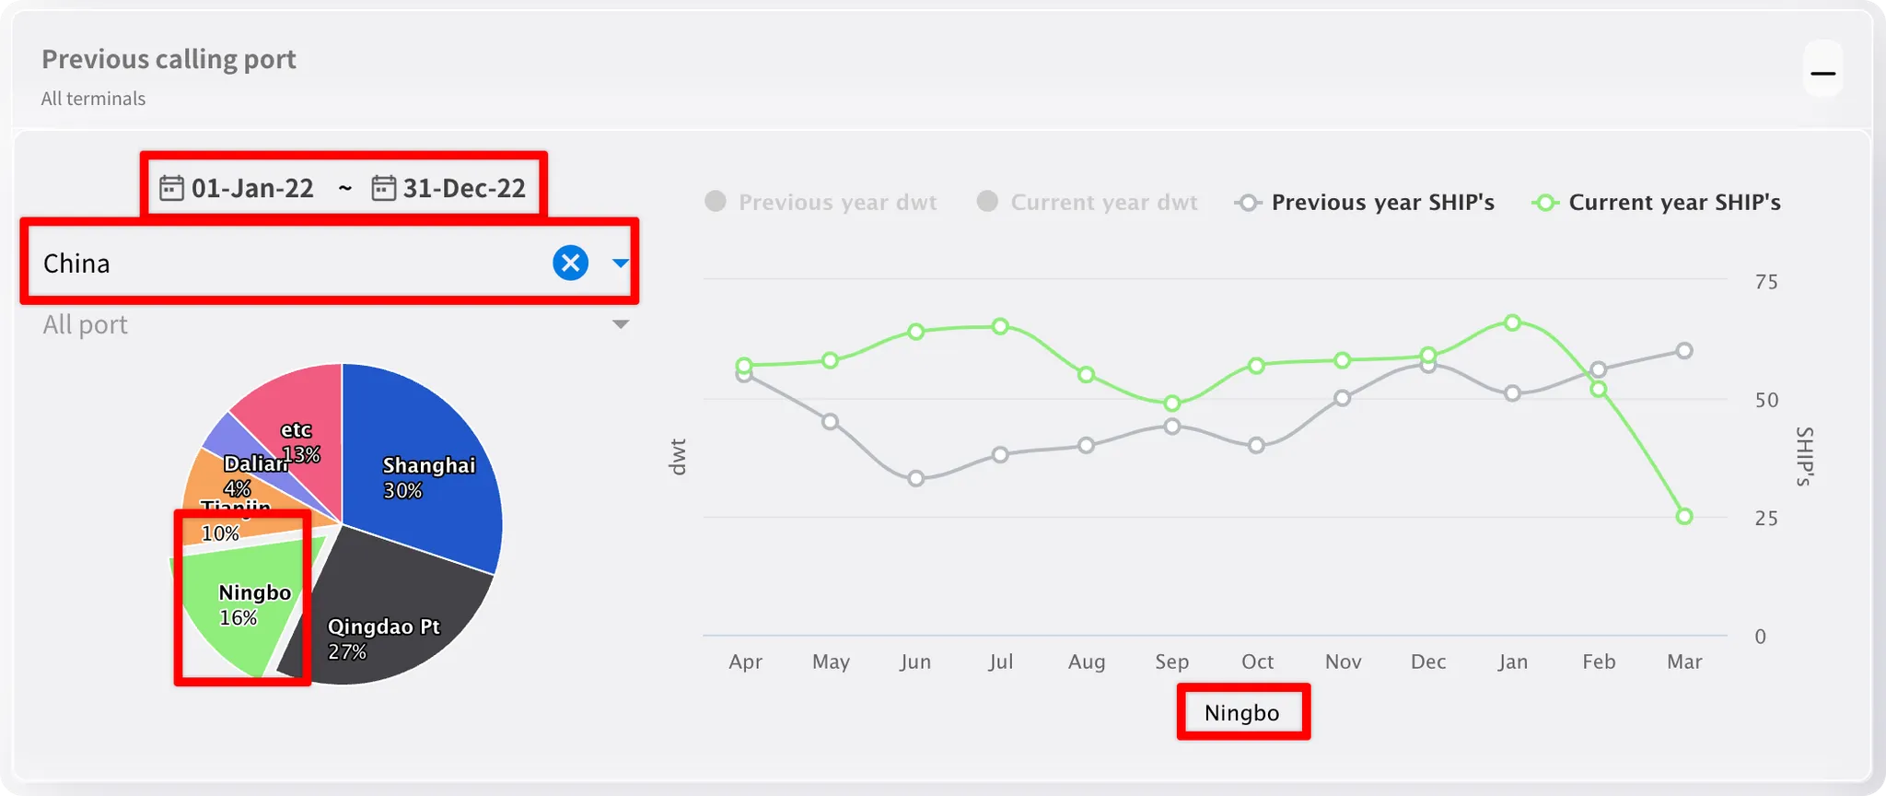Click the Mar current-year data point
The image size is (1886, 796).
pos(1684,517)
